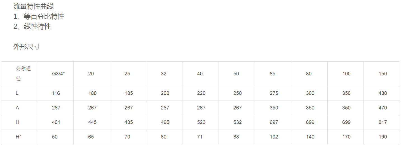Select the H value 523 cell
The image size is (401, 148).
coord(201,122)
